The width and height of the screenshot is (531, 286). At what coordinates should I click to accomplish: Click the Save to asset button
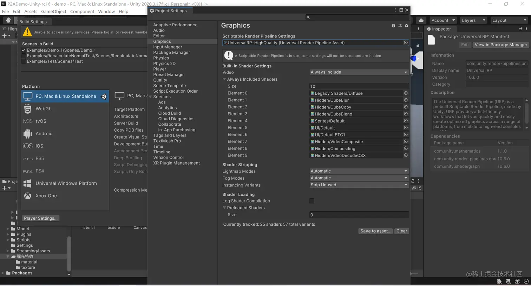(375, 231)
